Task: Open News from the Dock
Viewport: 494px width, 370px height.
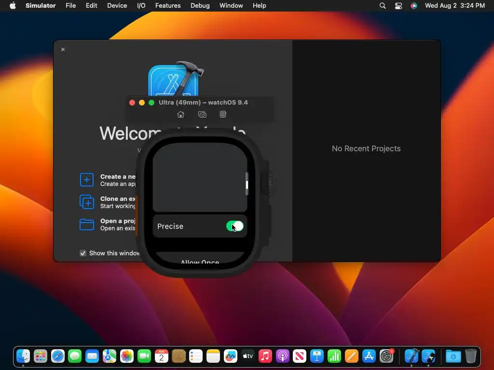Action: coord(300,356)
